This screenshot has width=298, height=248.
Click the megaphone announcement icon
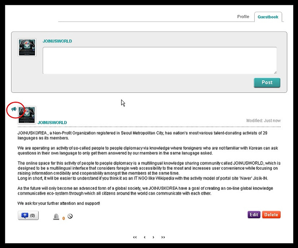[14, 109]
